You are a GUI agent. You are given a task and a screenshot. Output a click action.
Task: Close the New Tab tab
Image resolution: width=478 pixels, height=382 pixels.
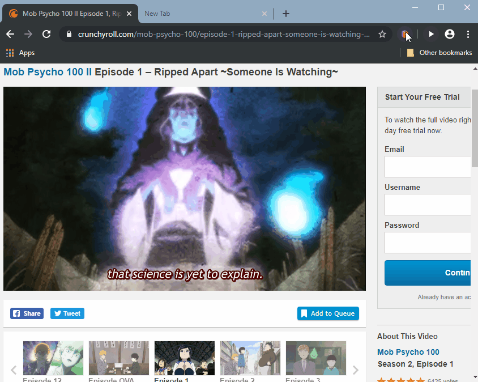(x=264, y=14)
